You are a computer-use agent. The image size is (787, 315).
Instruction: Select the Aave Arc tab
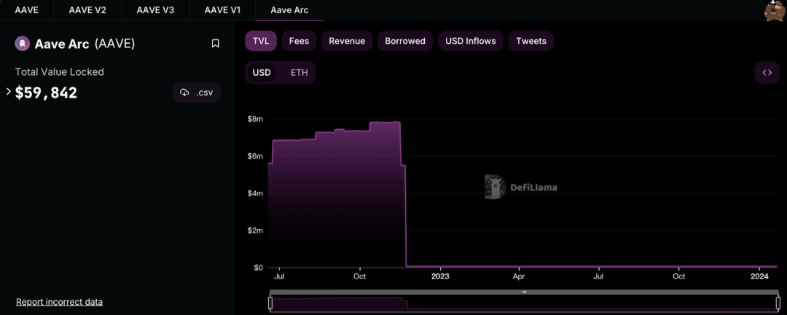tap(289, 10)
